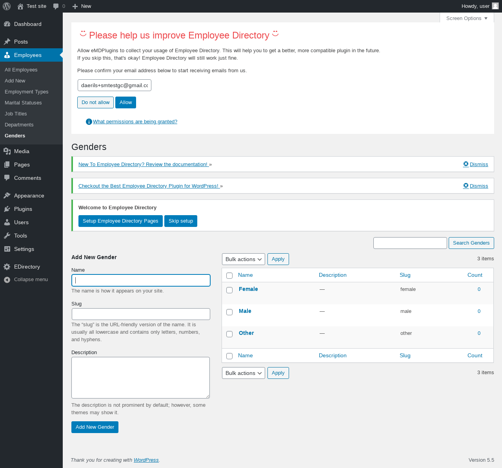
Task: Click the Settings sliders icon
Action: click(x=7, y=249)
